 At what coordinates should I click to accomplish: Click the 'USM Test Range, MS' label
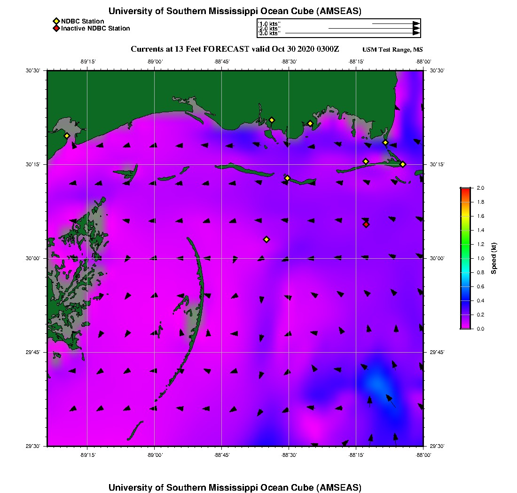(392, 50)
